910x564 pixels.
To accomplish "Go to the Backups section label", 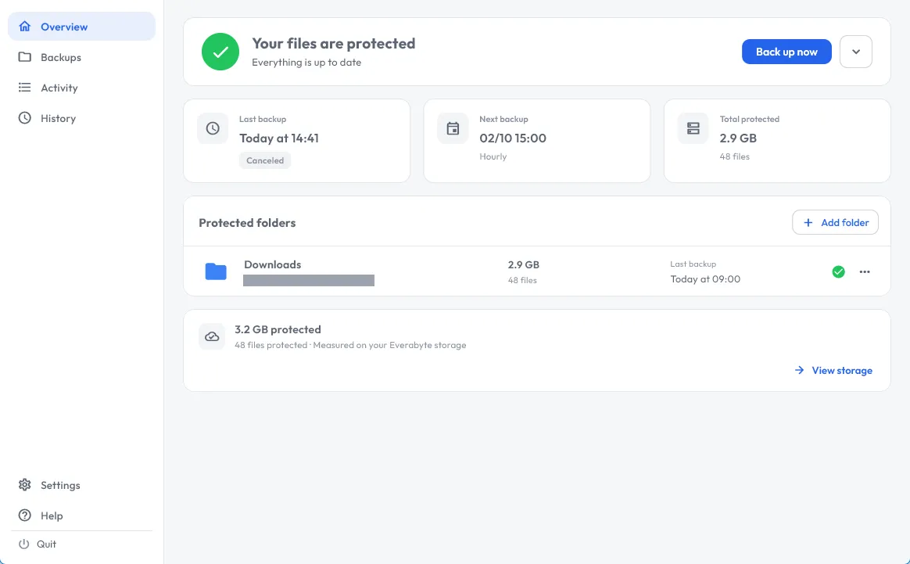I will click(x=61, y=58).
